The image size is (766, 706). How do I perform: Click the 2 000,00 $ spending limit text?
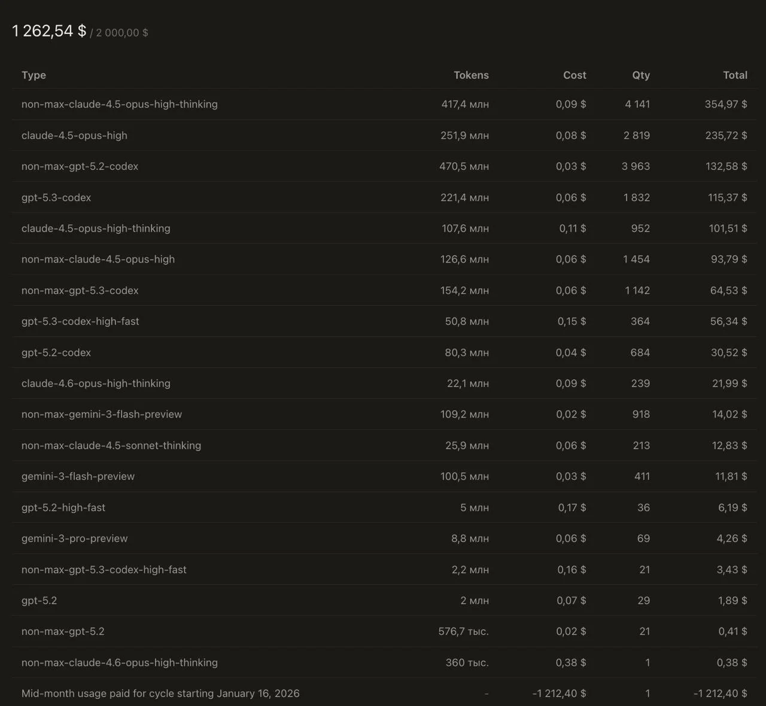coord(122,33)
